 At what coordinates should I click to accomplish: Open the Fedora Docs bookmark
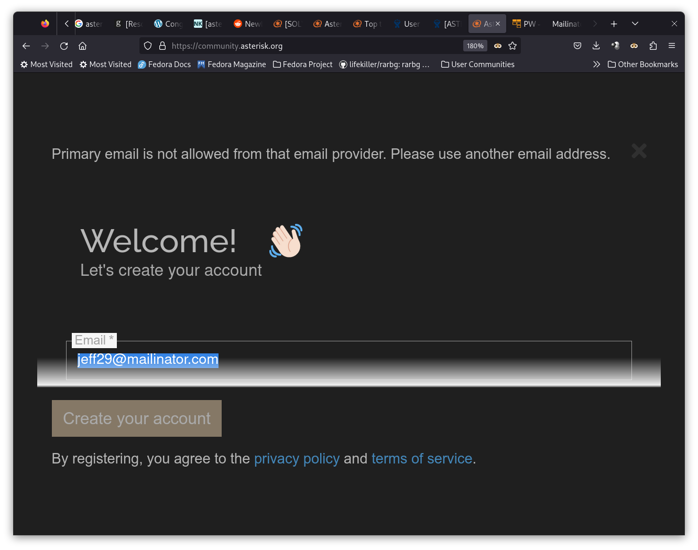tap(165, 64)
